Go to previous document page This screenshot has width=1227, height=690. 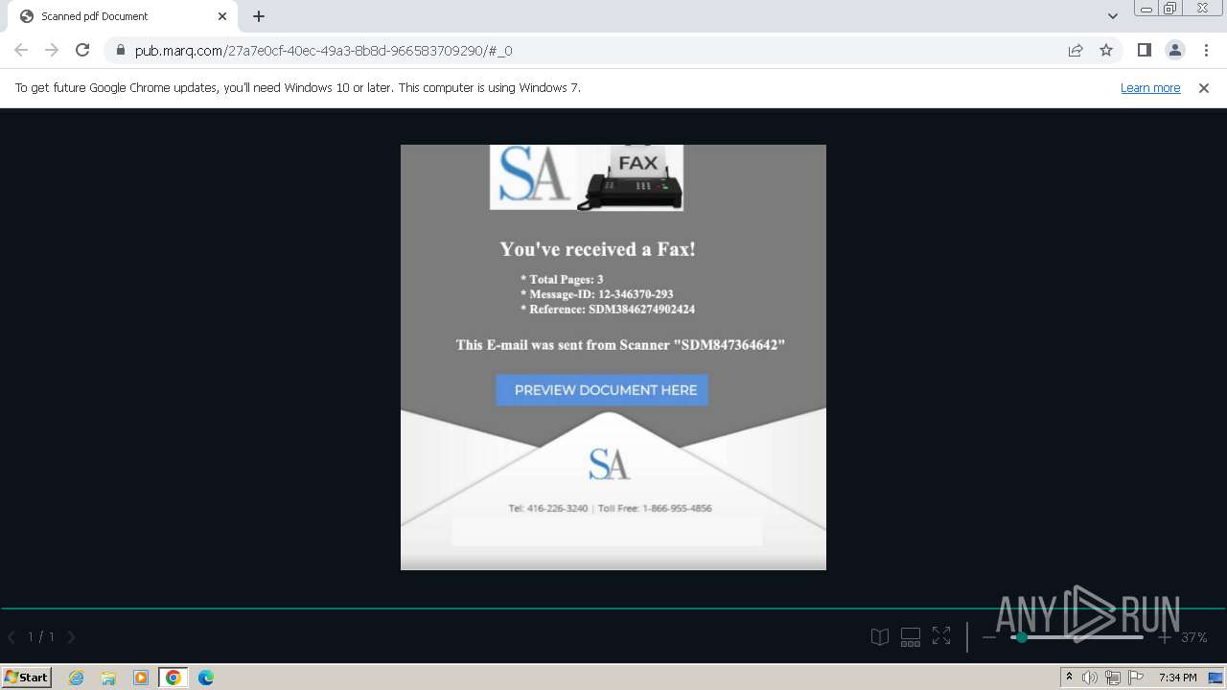point(12,636)
